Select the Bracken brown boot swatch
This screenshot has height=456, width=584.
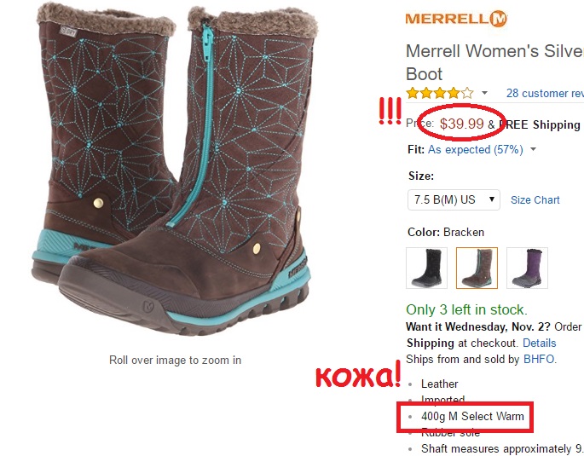point(477,268)
